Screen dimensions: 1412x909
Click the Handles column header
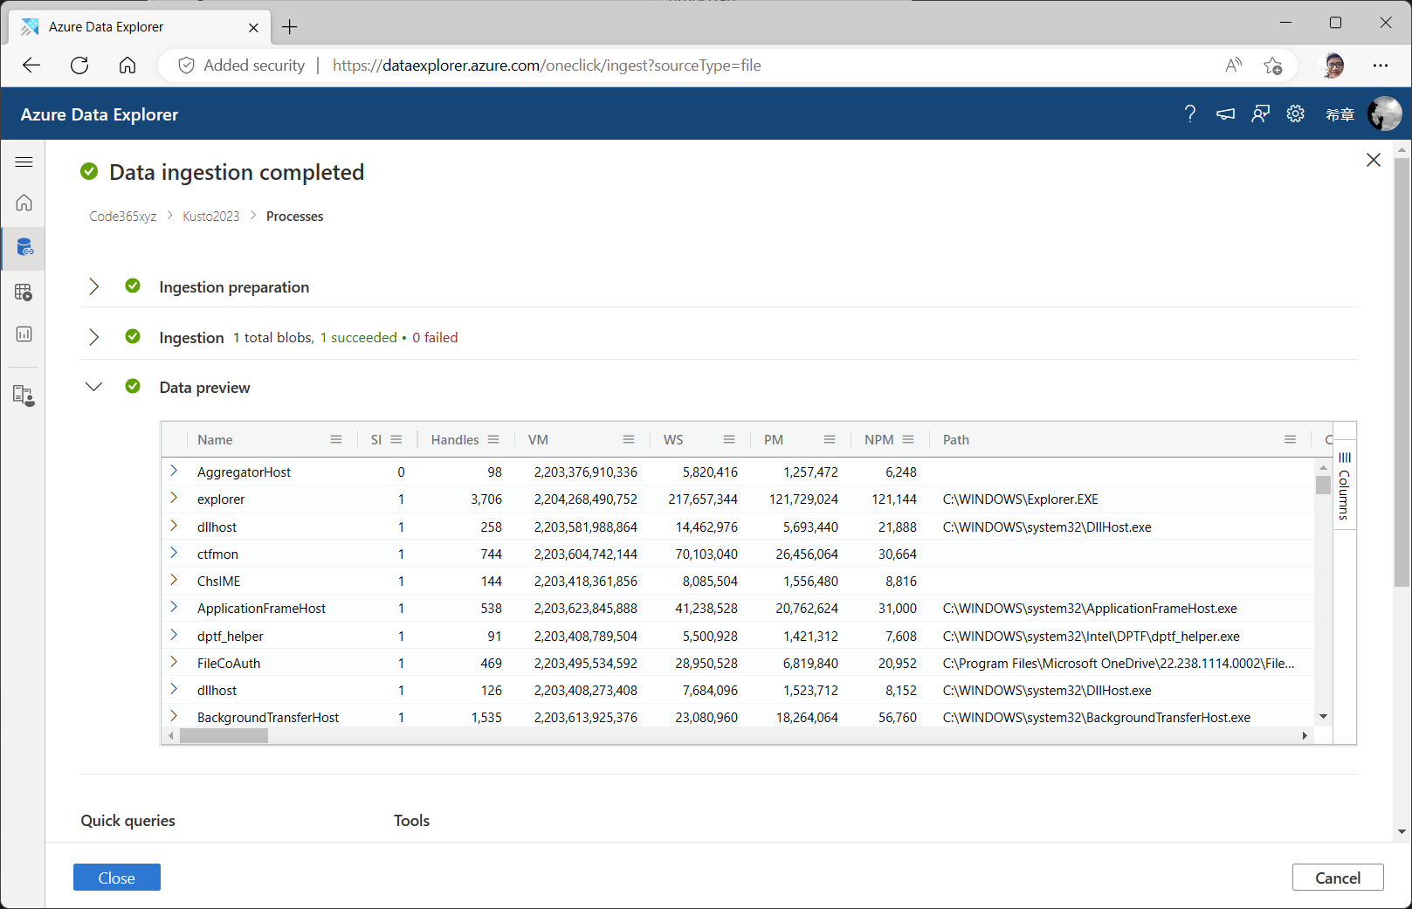(455, 440)
